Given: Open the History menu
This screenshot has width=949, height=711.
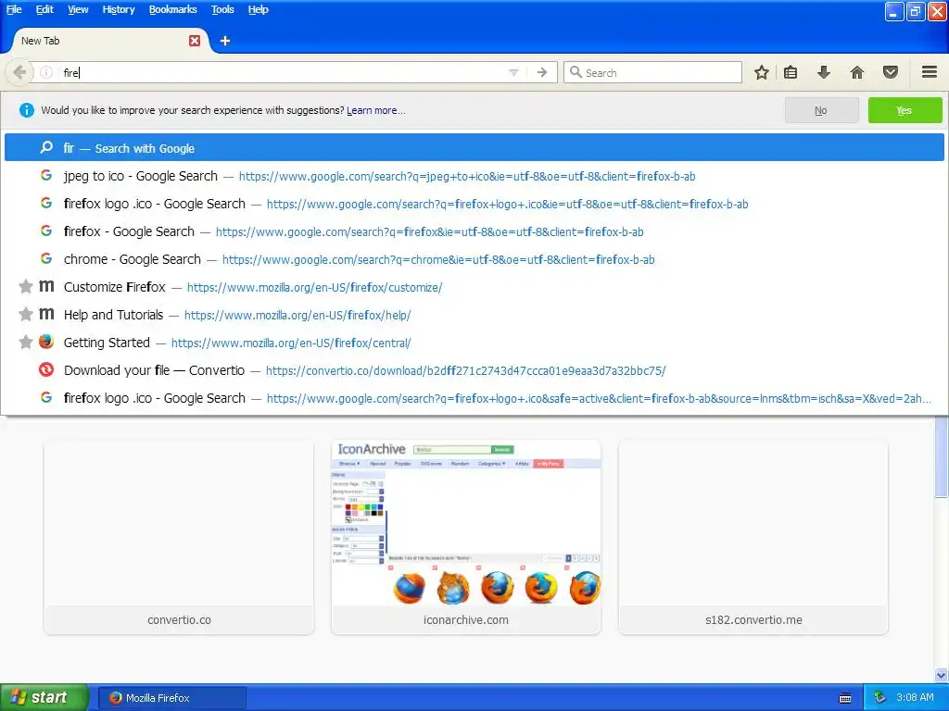Looking at the screenshot, I should coord(119,9).
